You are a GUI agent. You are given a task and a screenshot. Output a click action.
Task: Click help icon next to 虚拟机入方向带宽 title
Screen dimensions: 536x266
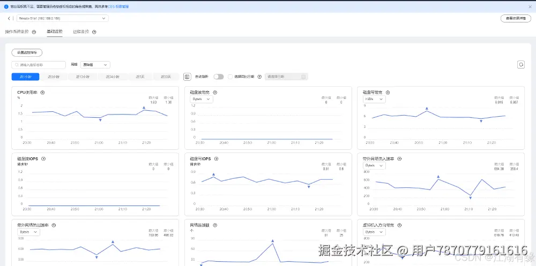coord(399,225)
